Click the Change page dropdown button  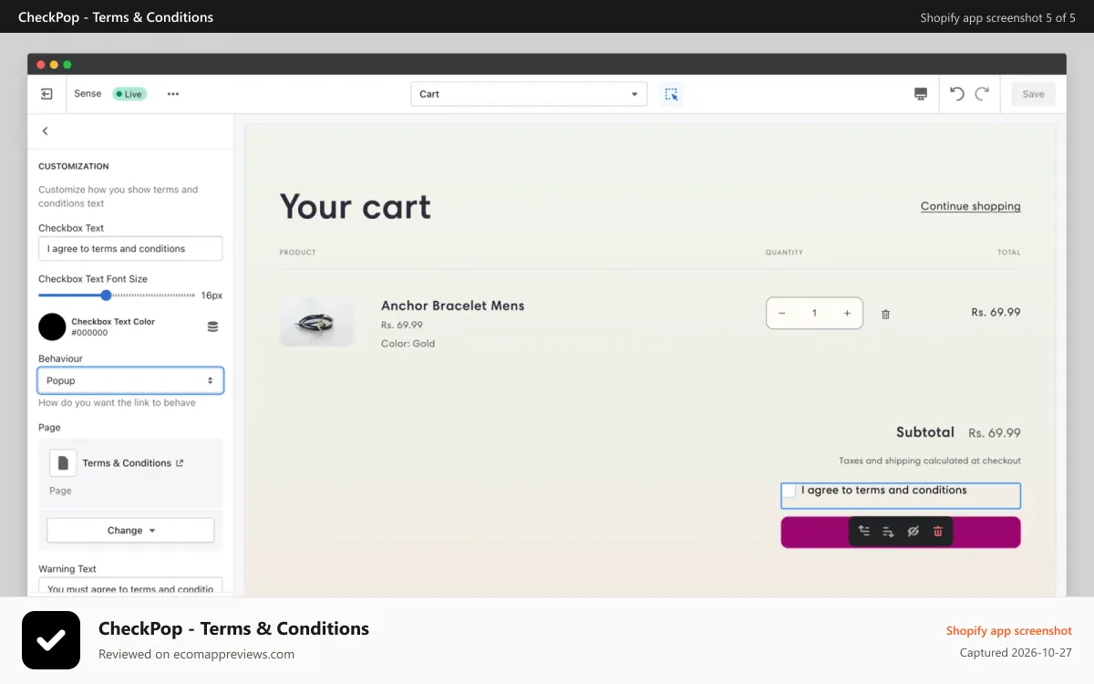(x=130, y=530)
